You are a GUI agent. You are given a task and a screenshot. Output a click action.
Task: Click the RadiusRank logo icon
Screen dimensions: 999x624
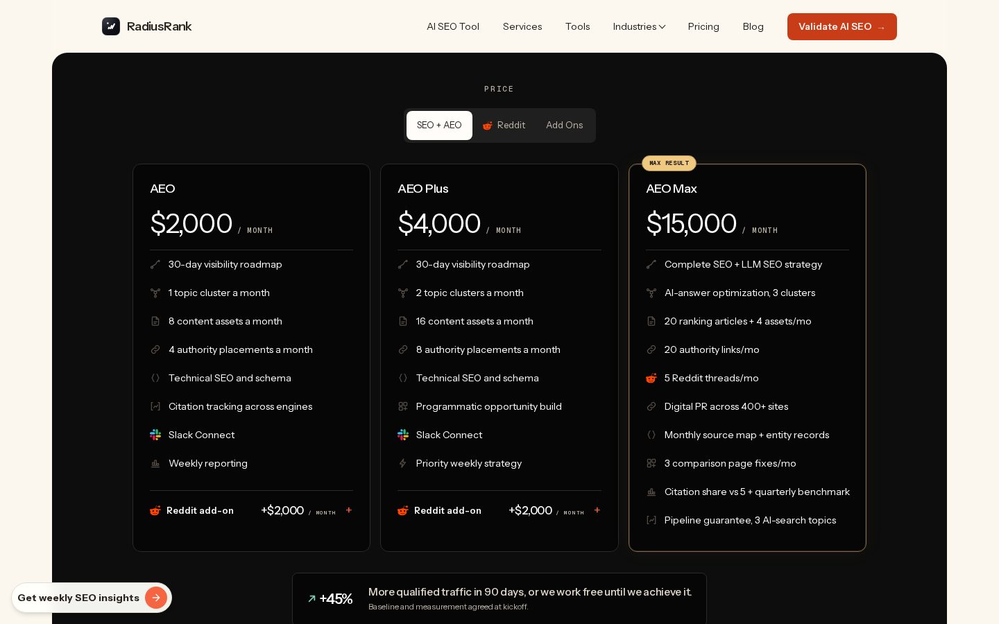(111, 26)
